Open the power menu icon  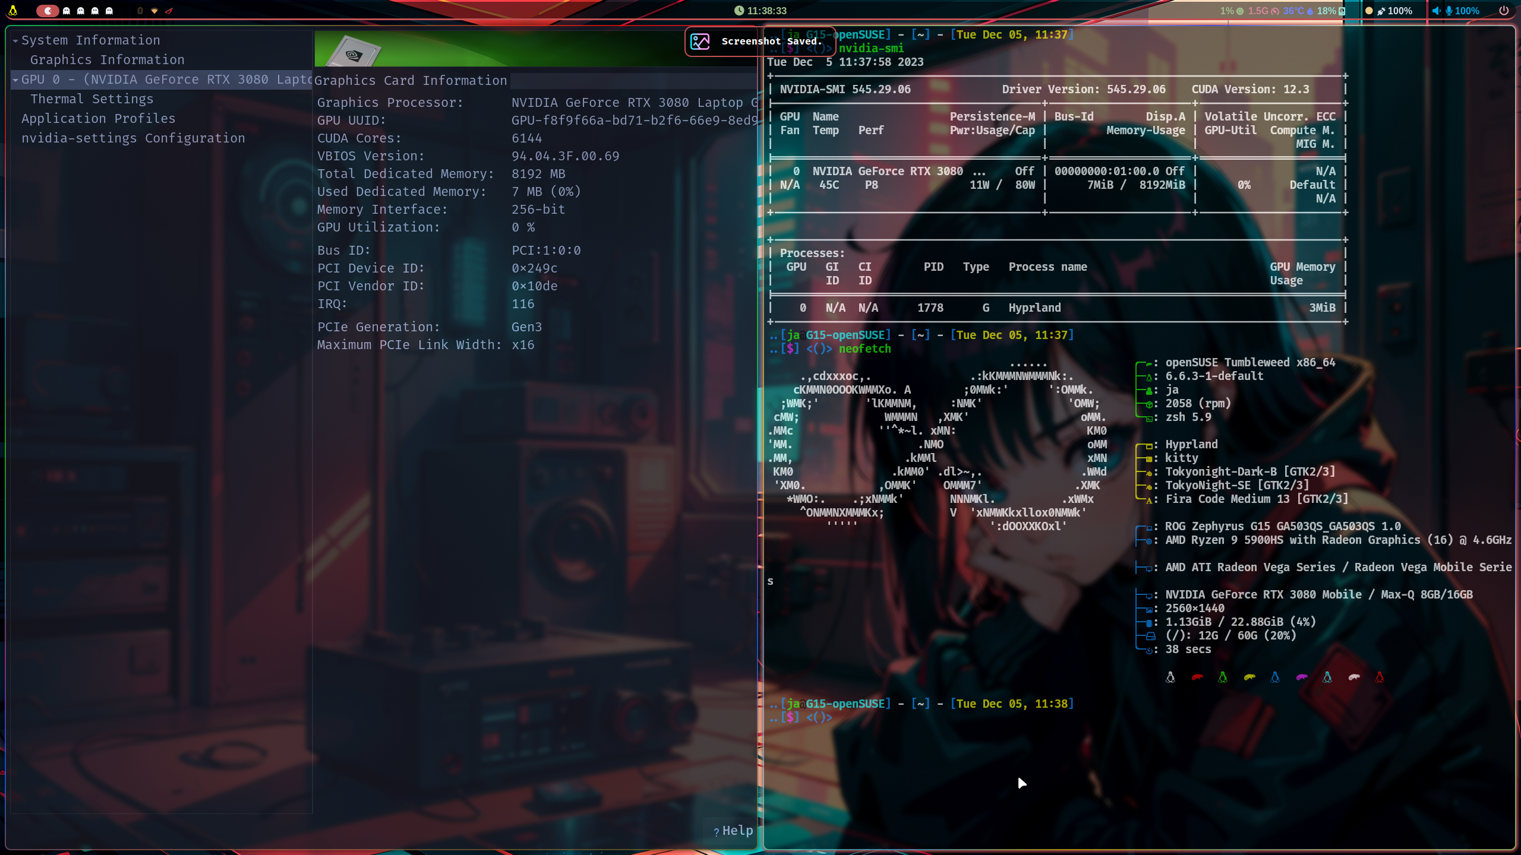[1504, 11]
